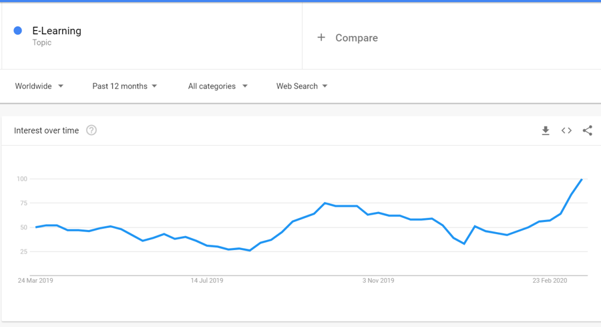Expand the Worldwide region dropdown
The image size is (601, 327).
pyautogui.click(x=39, y=86)
